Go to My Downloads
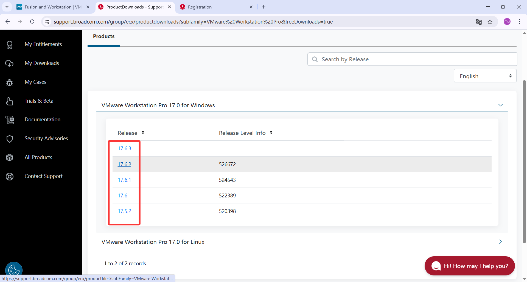The image size is (527, 282). (42, 63)
